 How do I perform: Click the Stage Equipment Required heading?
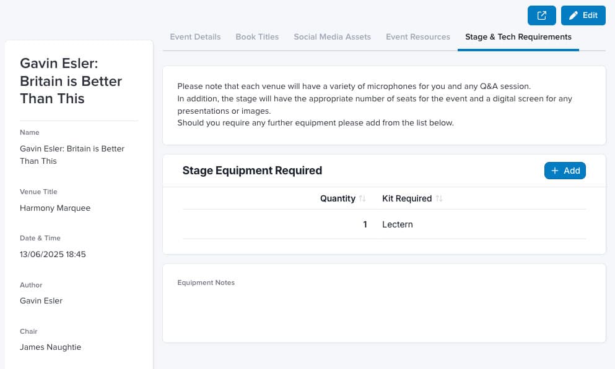tap(252, 171)
